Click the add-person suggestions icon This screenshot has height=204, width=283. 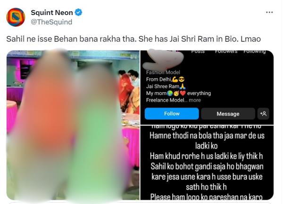[263, 114]
